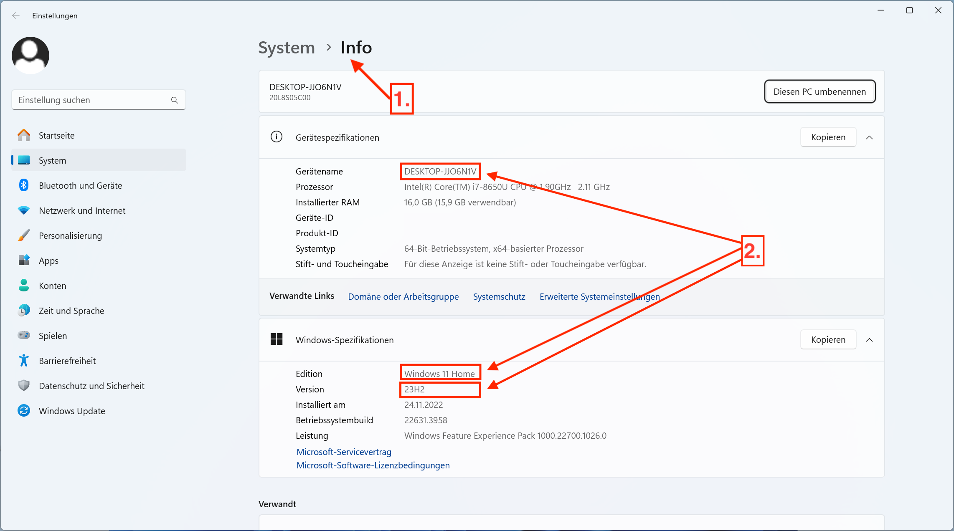Image resolution: width=954 pixels, height=531 pixels.
Task: Click the Edition value Windows 11 Home
Action: [x=439, y=374]
